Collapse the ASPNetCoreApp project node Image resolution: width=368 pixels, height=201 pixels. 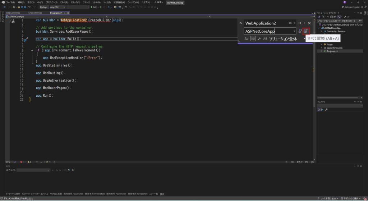tap(319, 28)
